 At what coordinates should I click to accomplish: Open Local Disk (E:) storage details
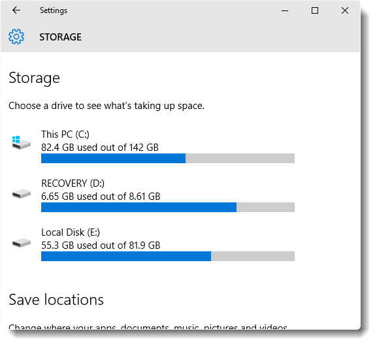tap(153, 244)
